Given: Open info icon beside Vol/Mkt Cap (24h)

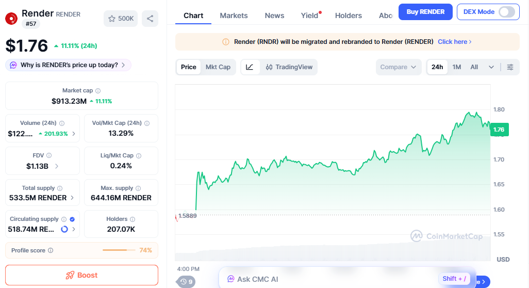Looking at the screenshot, I should tap(147, 123).
